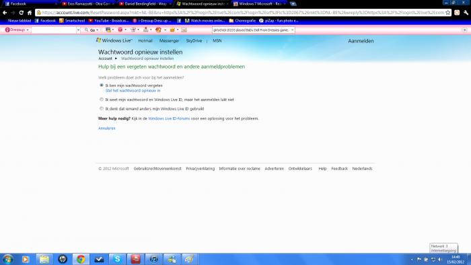Click the taskbar clock showing 14:40
Image resolution: width=471 pixels, height=265 pixels.
(x=456, y=260)
